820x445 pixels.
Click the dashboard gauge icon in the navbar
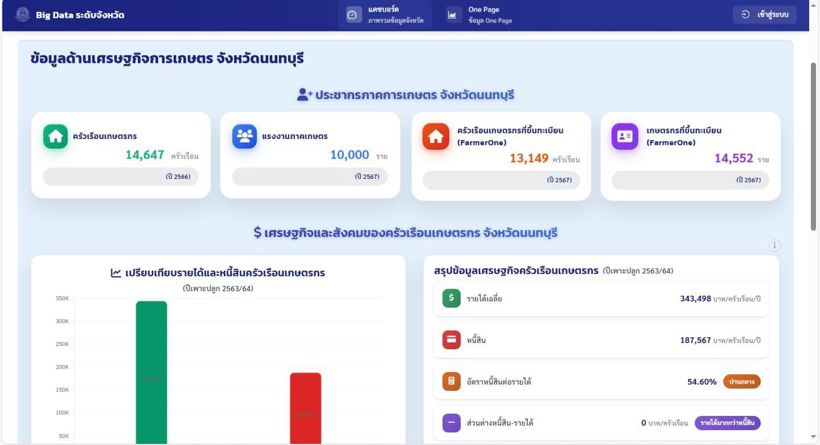point(354,15)
